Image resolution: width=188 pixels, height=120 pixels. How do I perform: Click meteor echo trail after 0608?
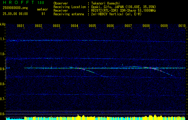(161, 71)
